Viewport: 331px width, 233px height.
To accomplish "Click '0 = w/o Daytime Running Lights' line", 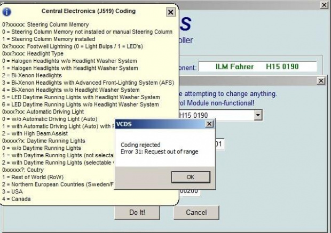I will [x=42, y=148].
